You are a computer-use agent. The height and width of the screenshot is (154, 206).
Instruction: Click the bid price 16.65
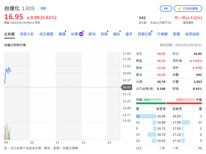pos(161,141)
